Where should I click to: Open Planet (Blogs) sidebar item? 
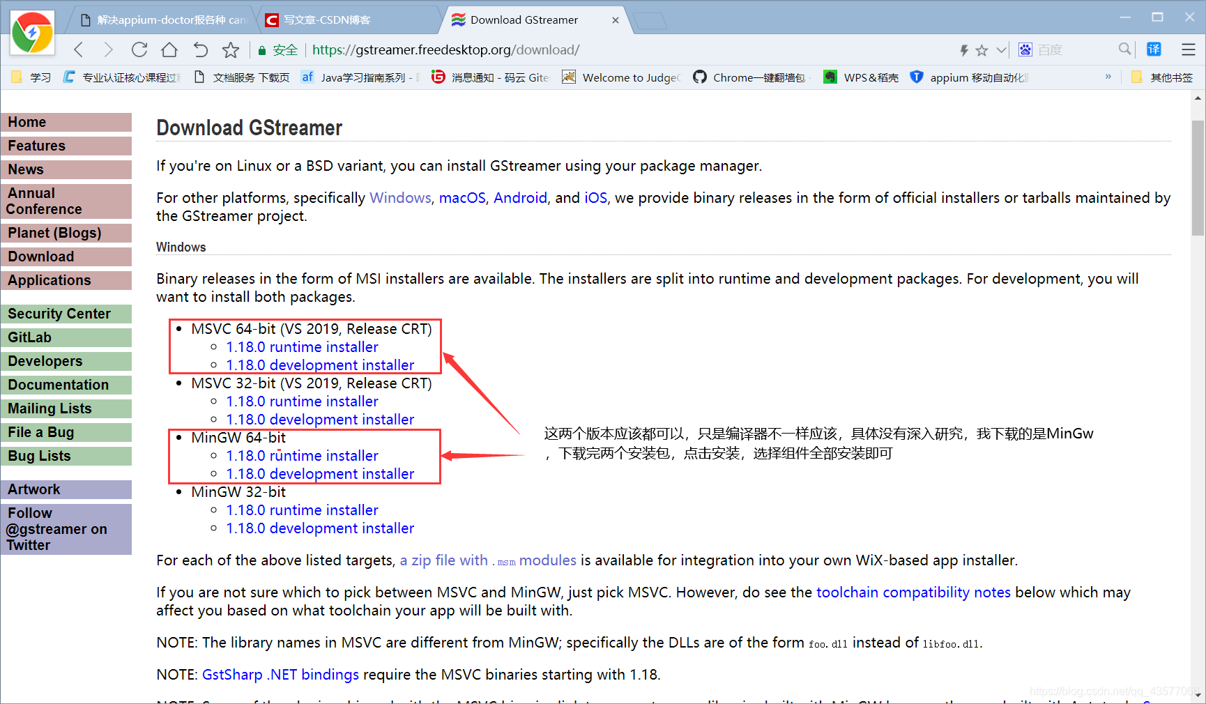pyautogui.click(x=66, y=233)
